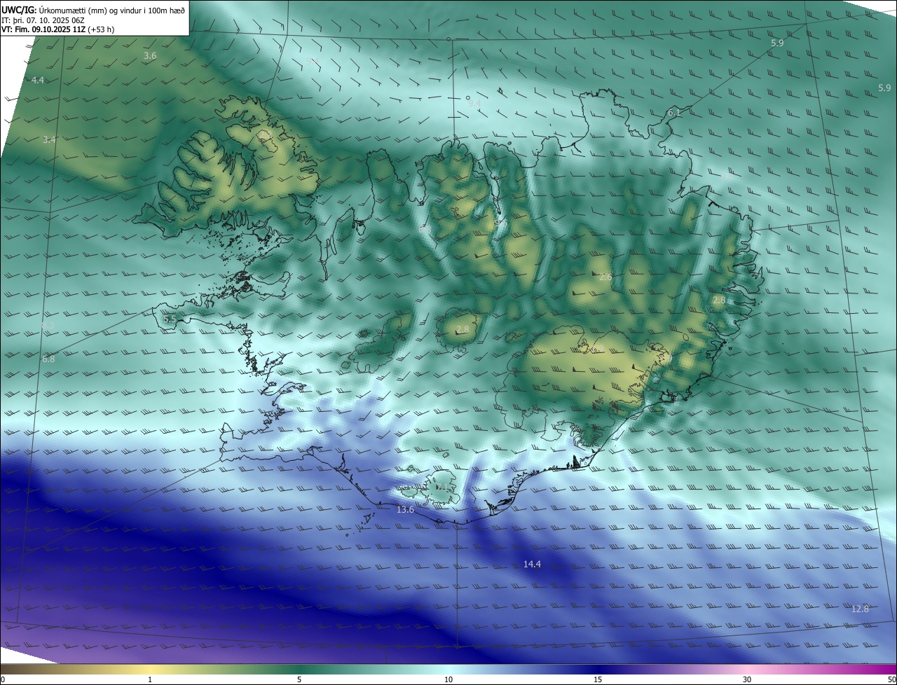Click the legend tick label 50
This screenshot has width=897, height=685.
[x=891, y=679]
